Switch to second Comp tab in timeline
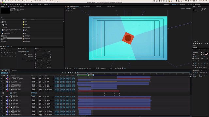This screenshot has width=209, height=117. (x=14, y=71)
